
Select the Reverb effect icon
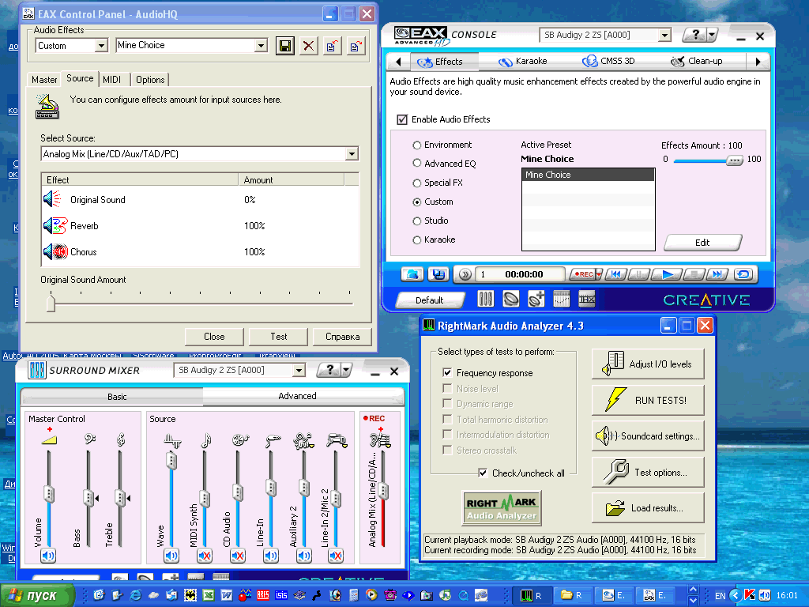click(55, 225)
